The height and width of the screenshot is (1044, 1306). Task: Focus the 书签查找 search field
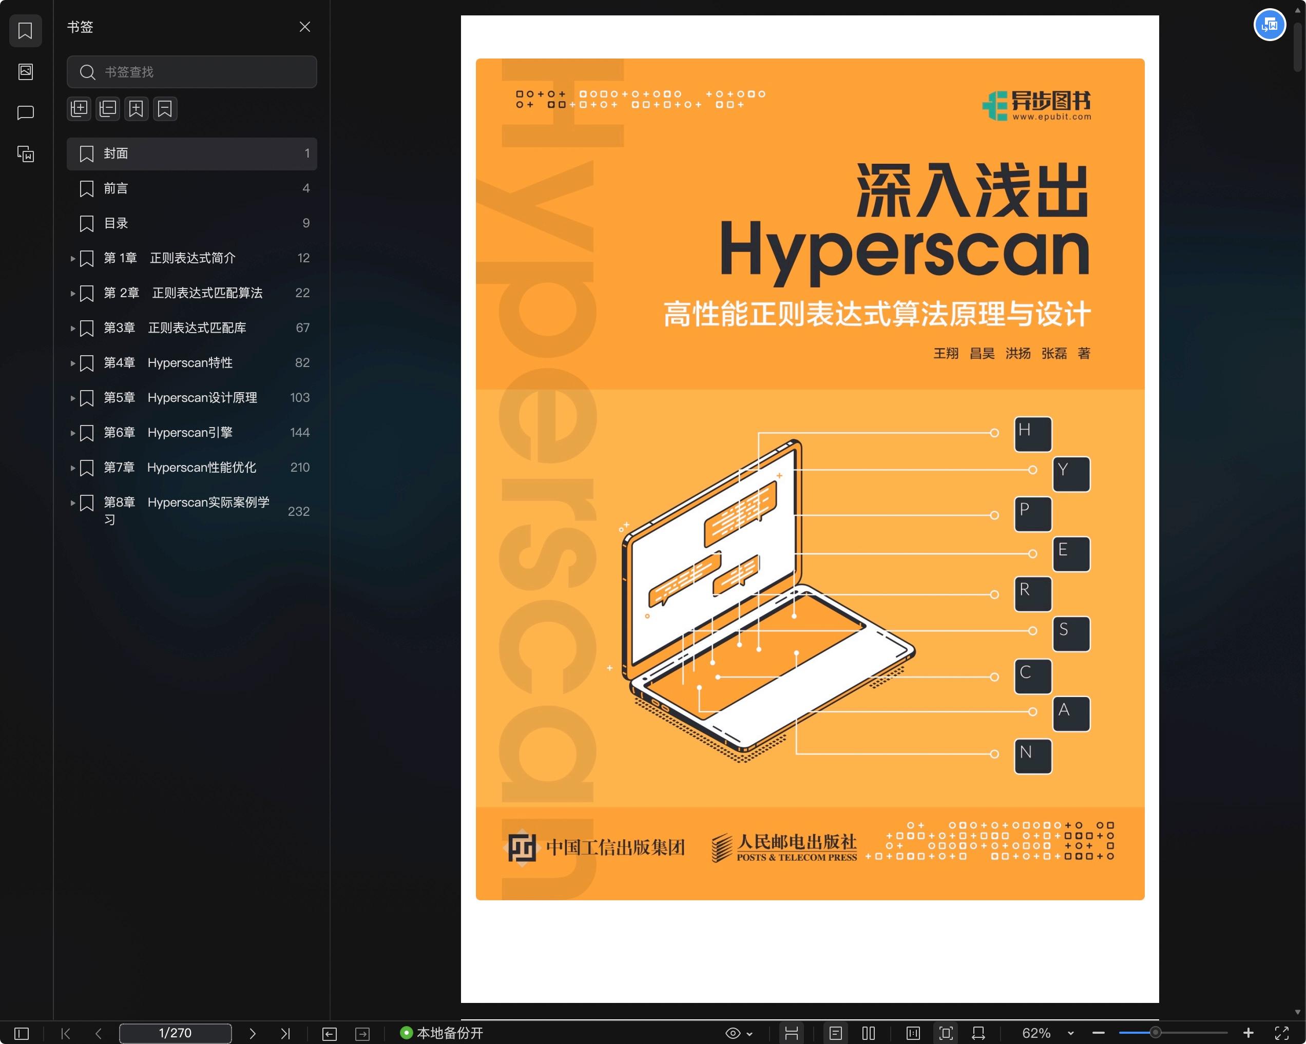pyautogui.click(x=191, y=72)
